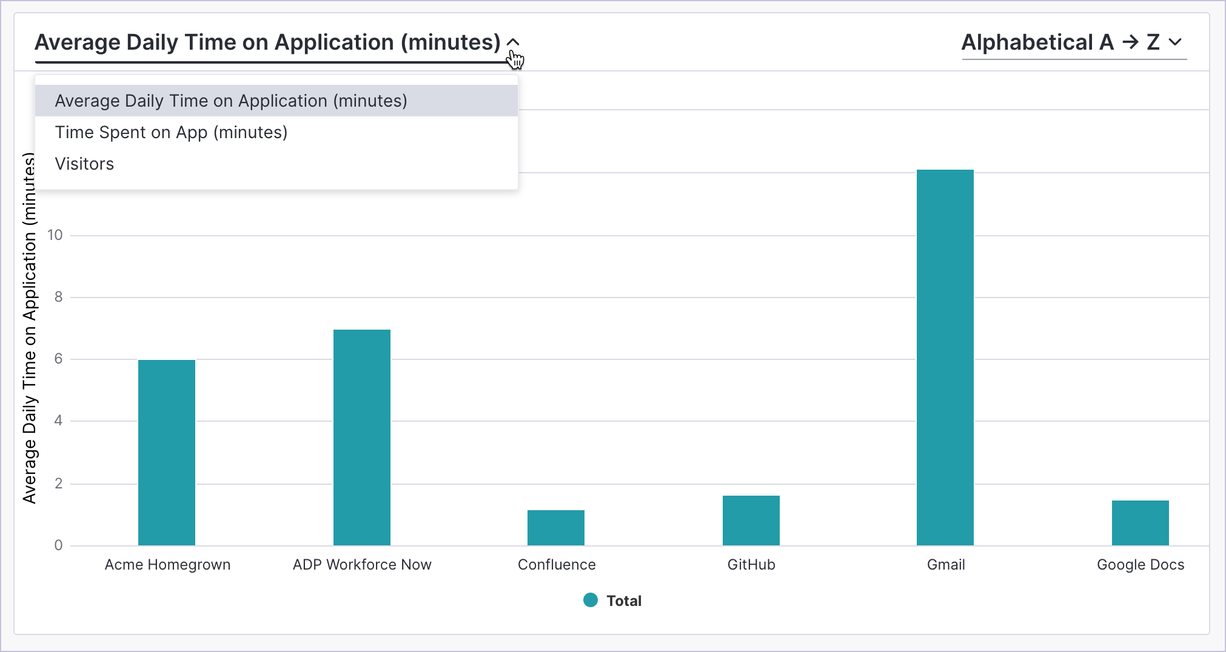This screenshot has height=652, width=1226.
Task: Click the y-axis value 10
Action: 55,235
